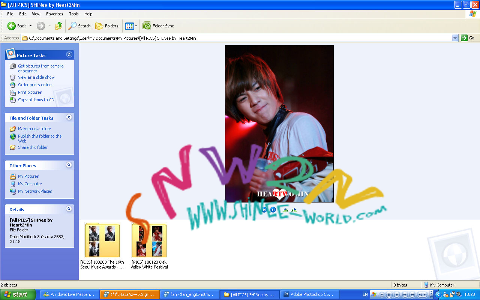Click the camera icon in Picture Tasks
Image resolution: width=480 pixels, height=300 pixels.
(x=13, y=66)
